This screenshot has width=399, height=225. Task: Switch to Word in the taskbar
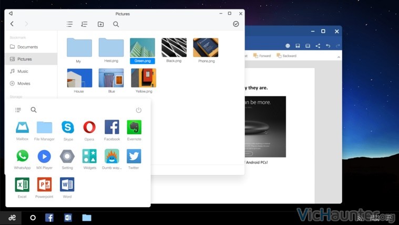(68, 218)
